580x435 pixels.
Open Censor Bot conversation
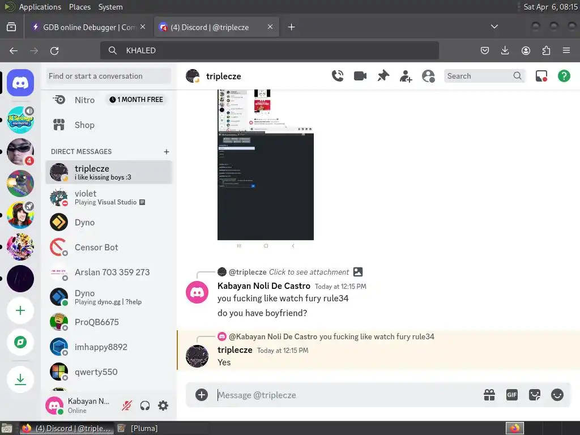pos(109,247)
